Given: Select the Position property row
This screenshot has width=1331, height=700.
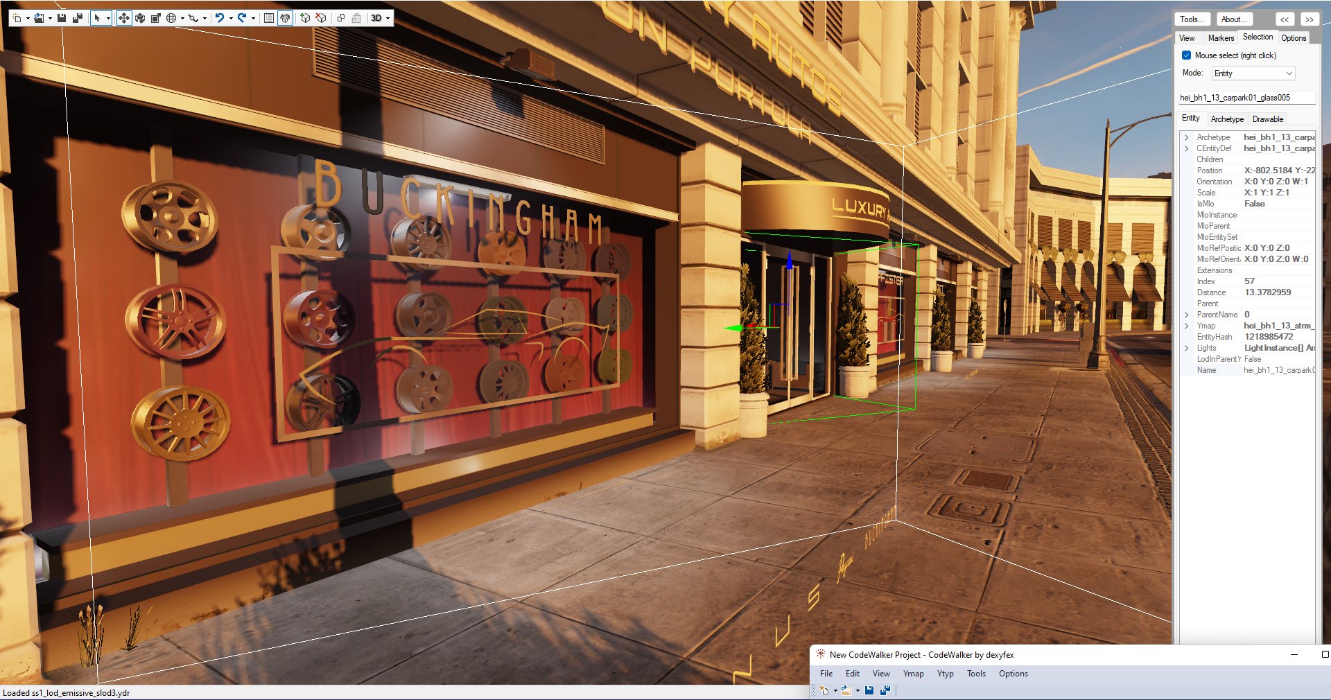Looking at the screenshot, I should pyautogui.click(x=1248, y=170).
